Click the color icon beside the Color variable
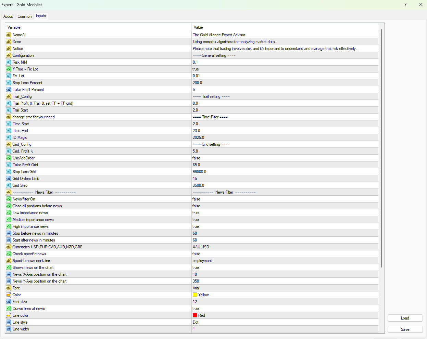The height and width of the screenshot is (339, 427). (x=8, y=295)
